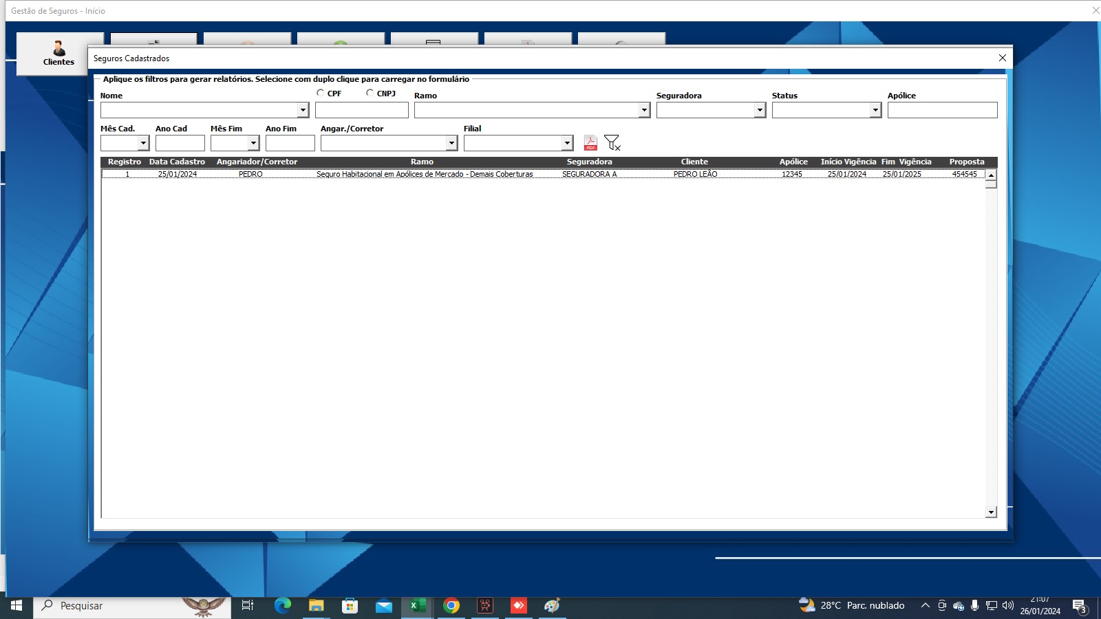
Task: Open Google Chrome from taskbar
Action: 451,605
